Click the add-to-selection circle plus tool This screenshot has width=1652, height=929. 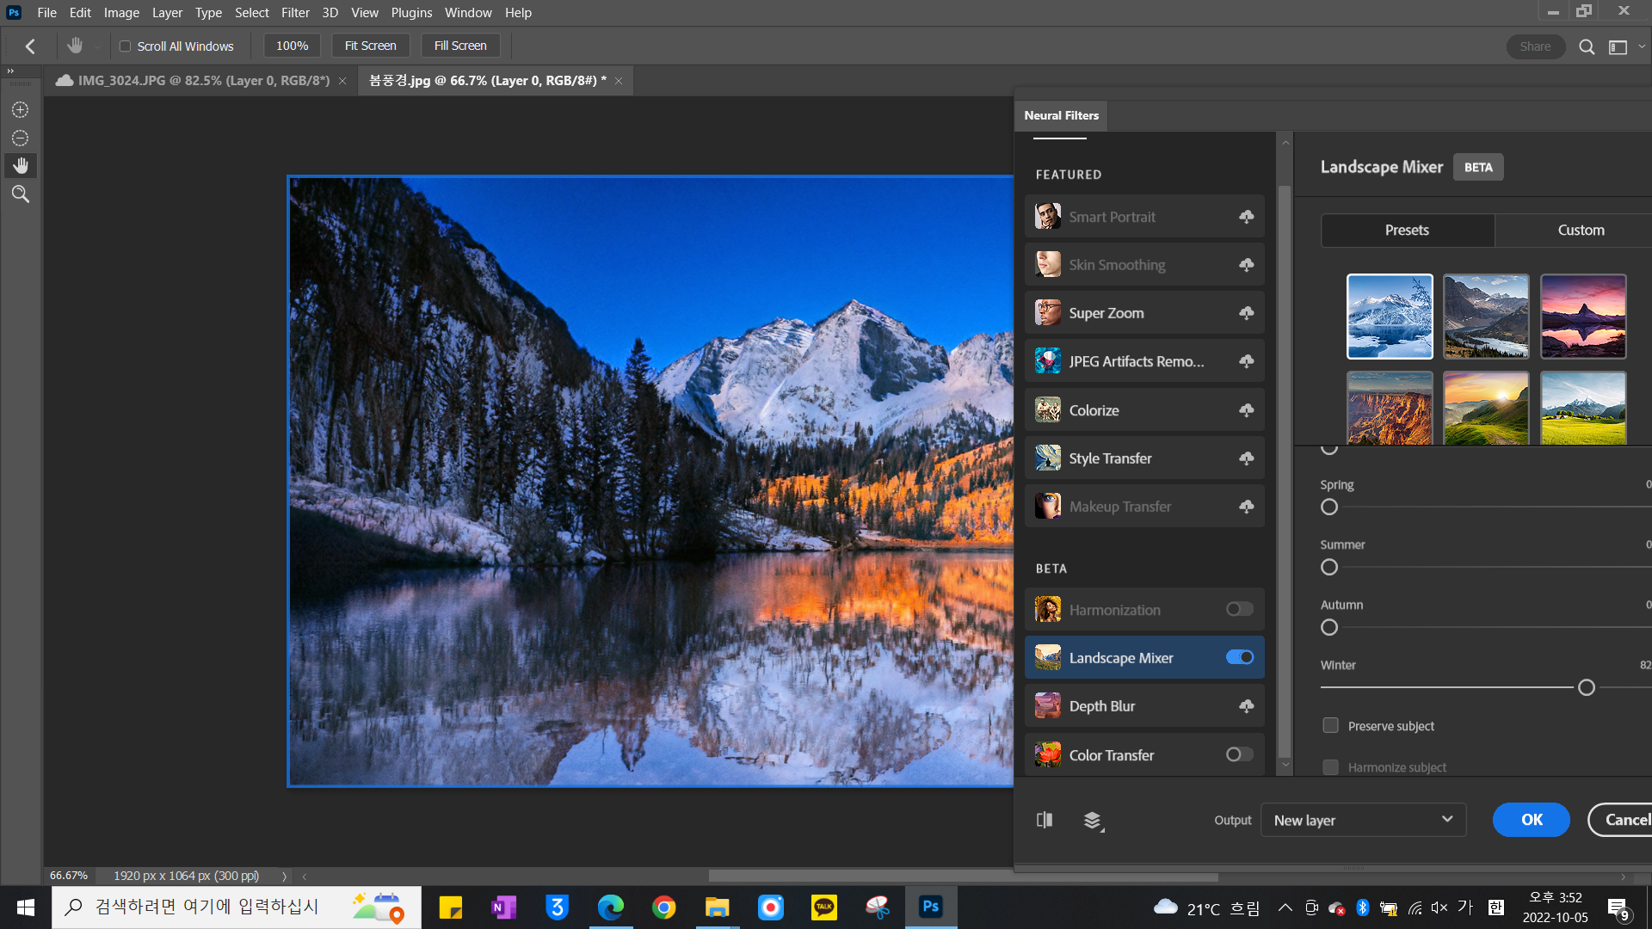(20, 110)
